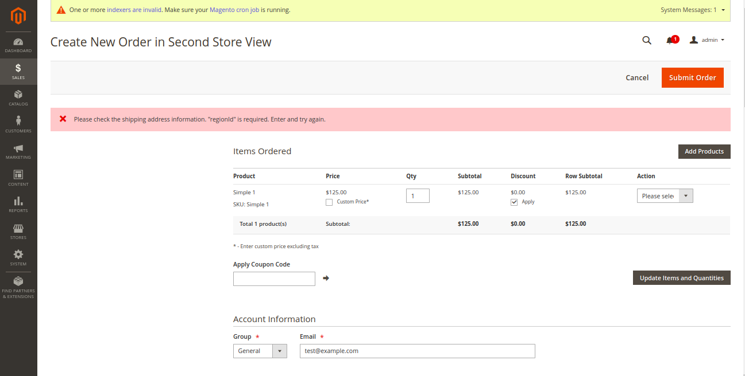Open the Dashboard sidebar item
Image resolution: width=745 pixels, height=376 pixels.
click(x=18, y=45)
